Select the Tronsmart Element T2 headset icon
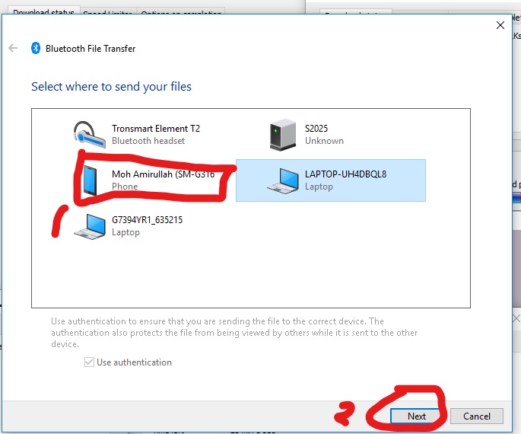Screen dimensions: 521x434 pyautogui.click(x=90, y=134)
